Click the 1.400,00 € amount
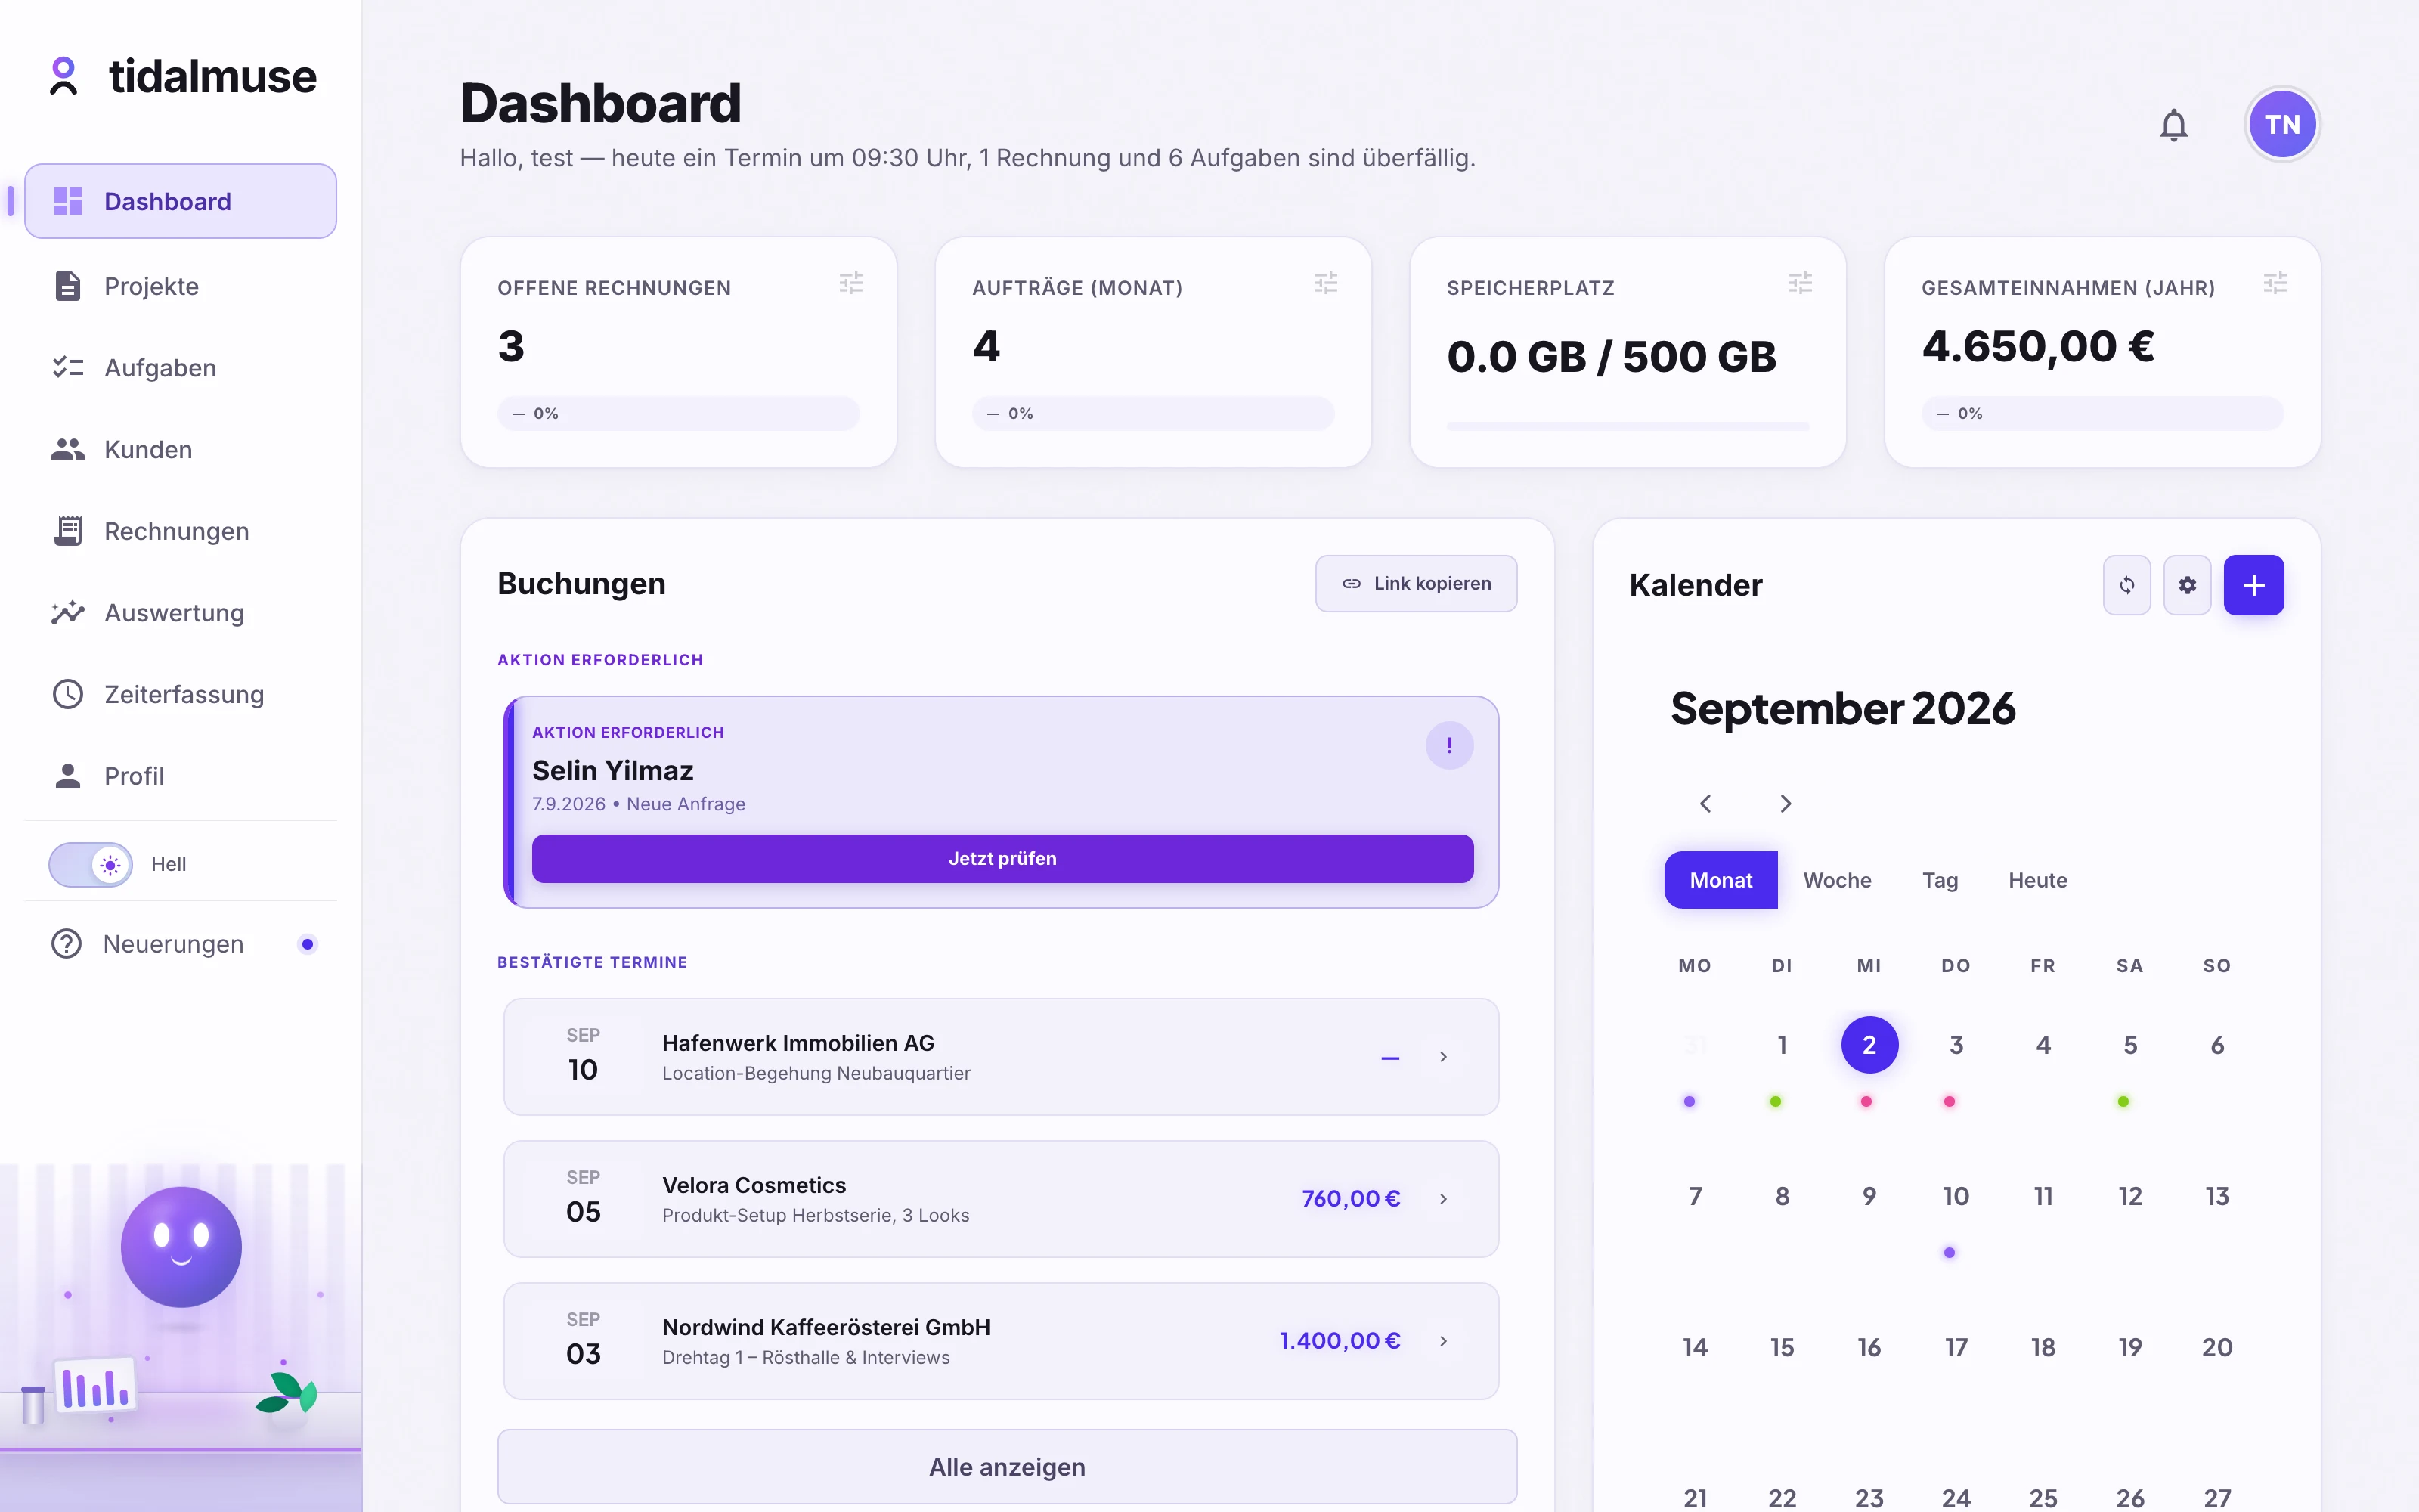Image resolution: width=2419 pixels, height=1512 pixels. coord(1340,1341)
